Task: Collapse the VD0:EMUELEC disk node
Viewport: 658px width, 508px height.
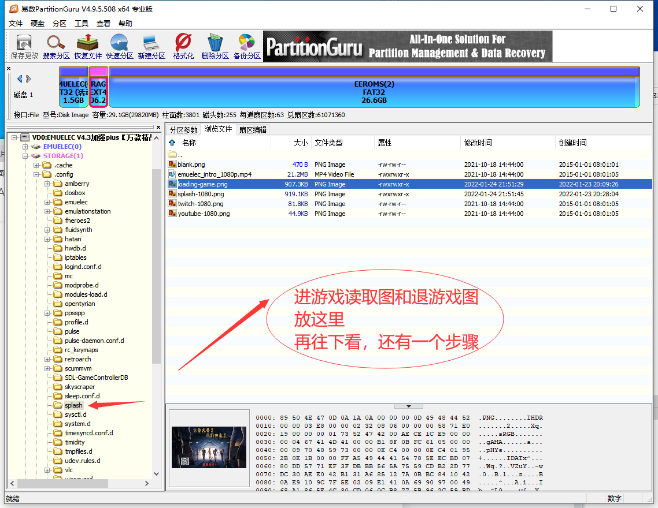Action: (14, 137)
